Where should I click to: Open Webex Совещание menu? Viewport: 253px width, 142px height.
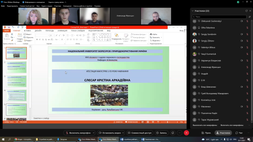pos(67,6)
